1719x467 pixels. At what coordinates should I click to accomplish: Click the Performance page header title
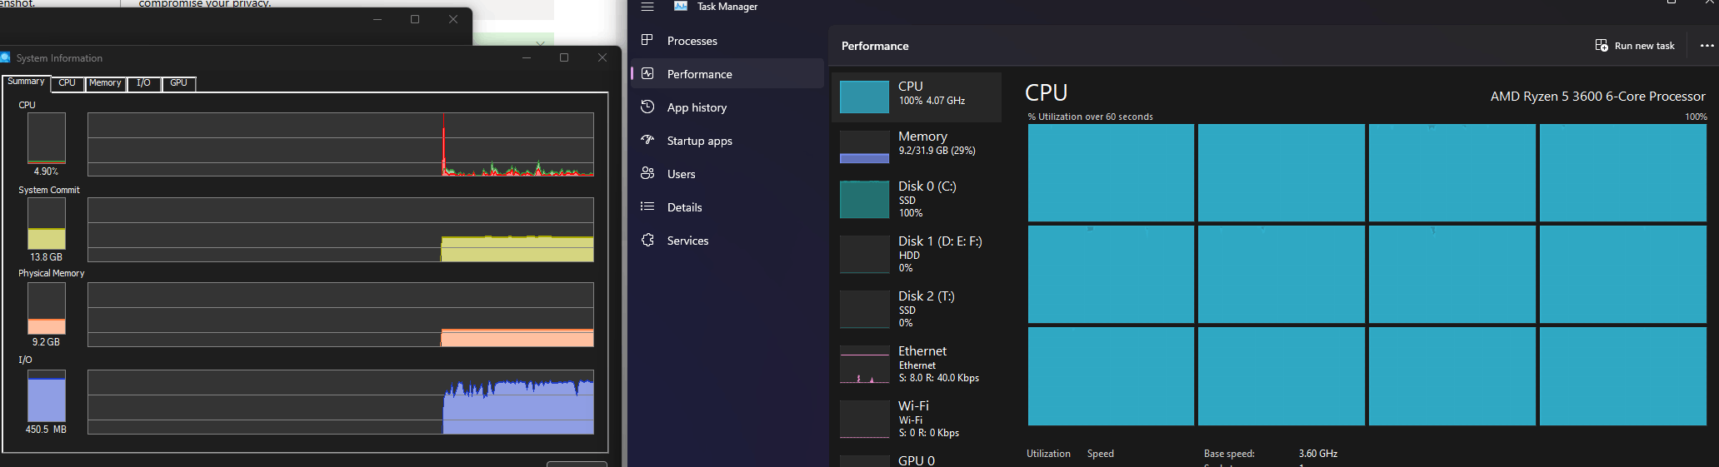click(x=875, y=46)
